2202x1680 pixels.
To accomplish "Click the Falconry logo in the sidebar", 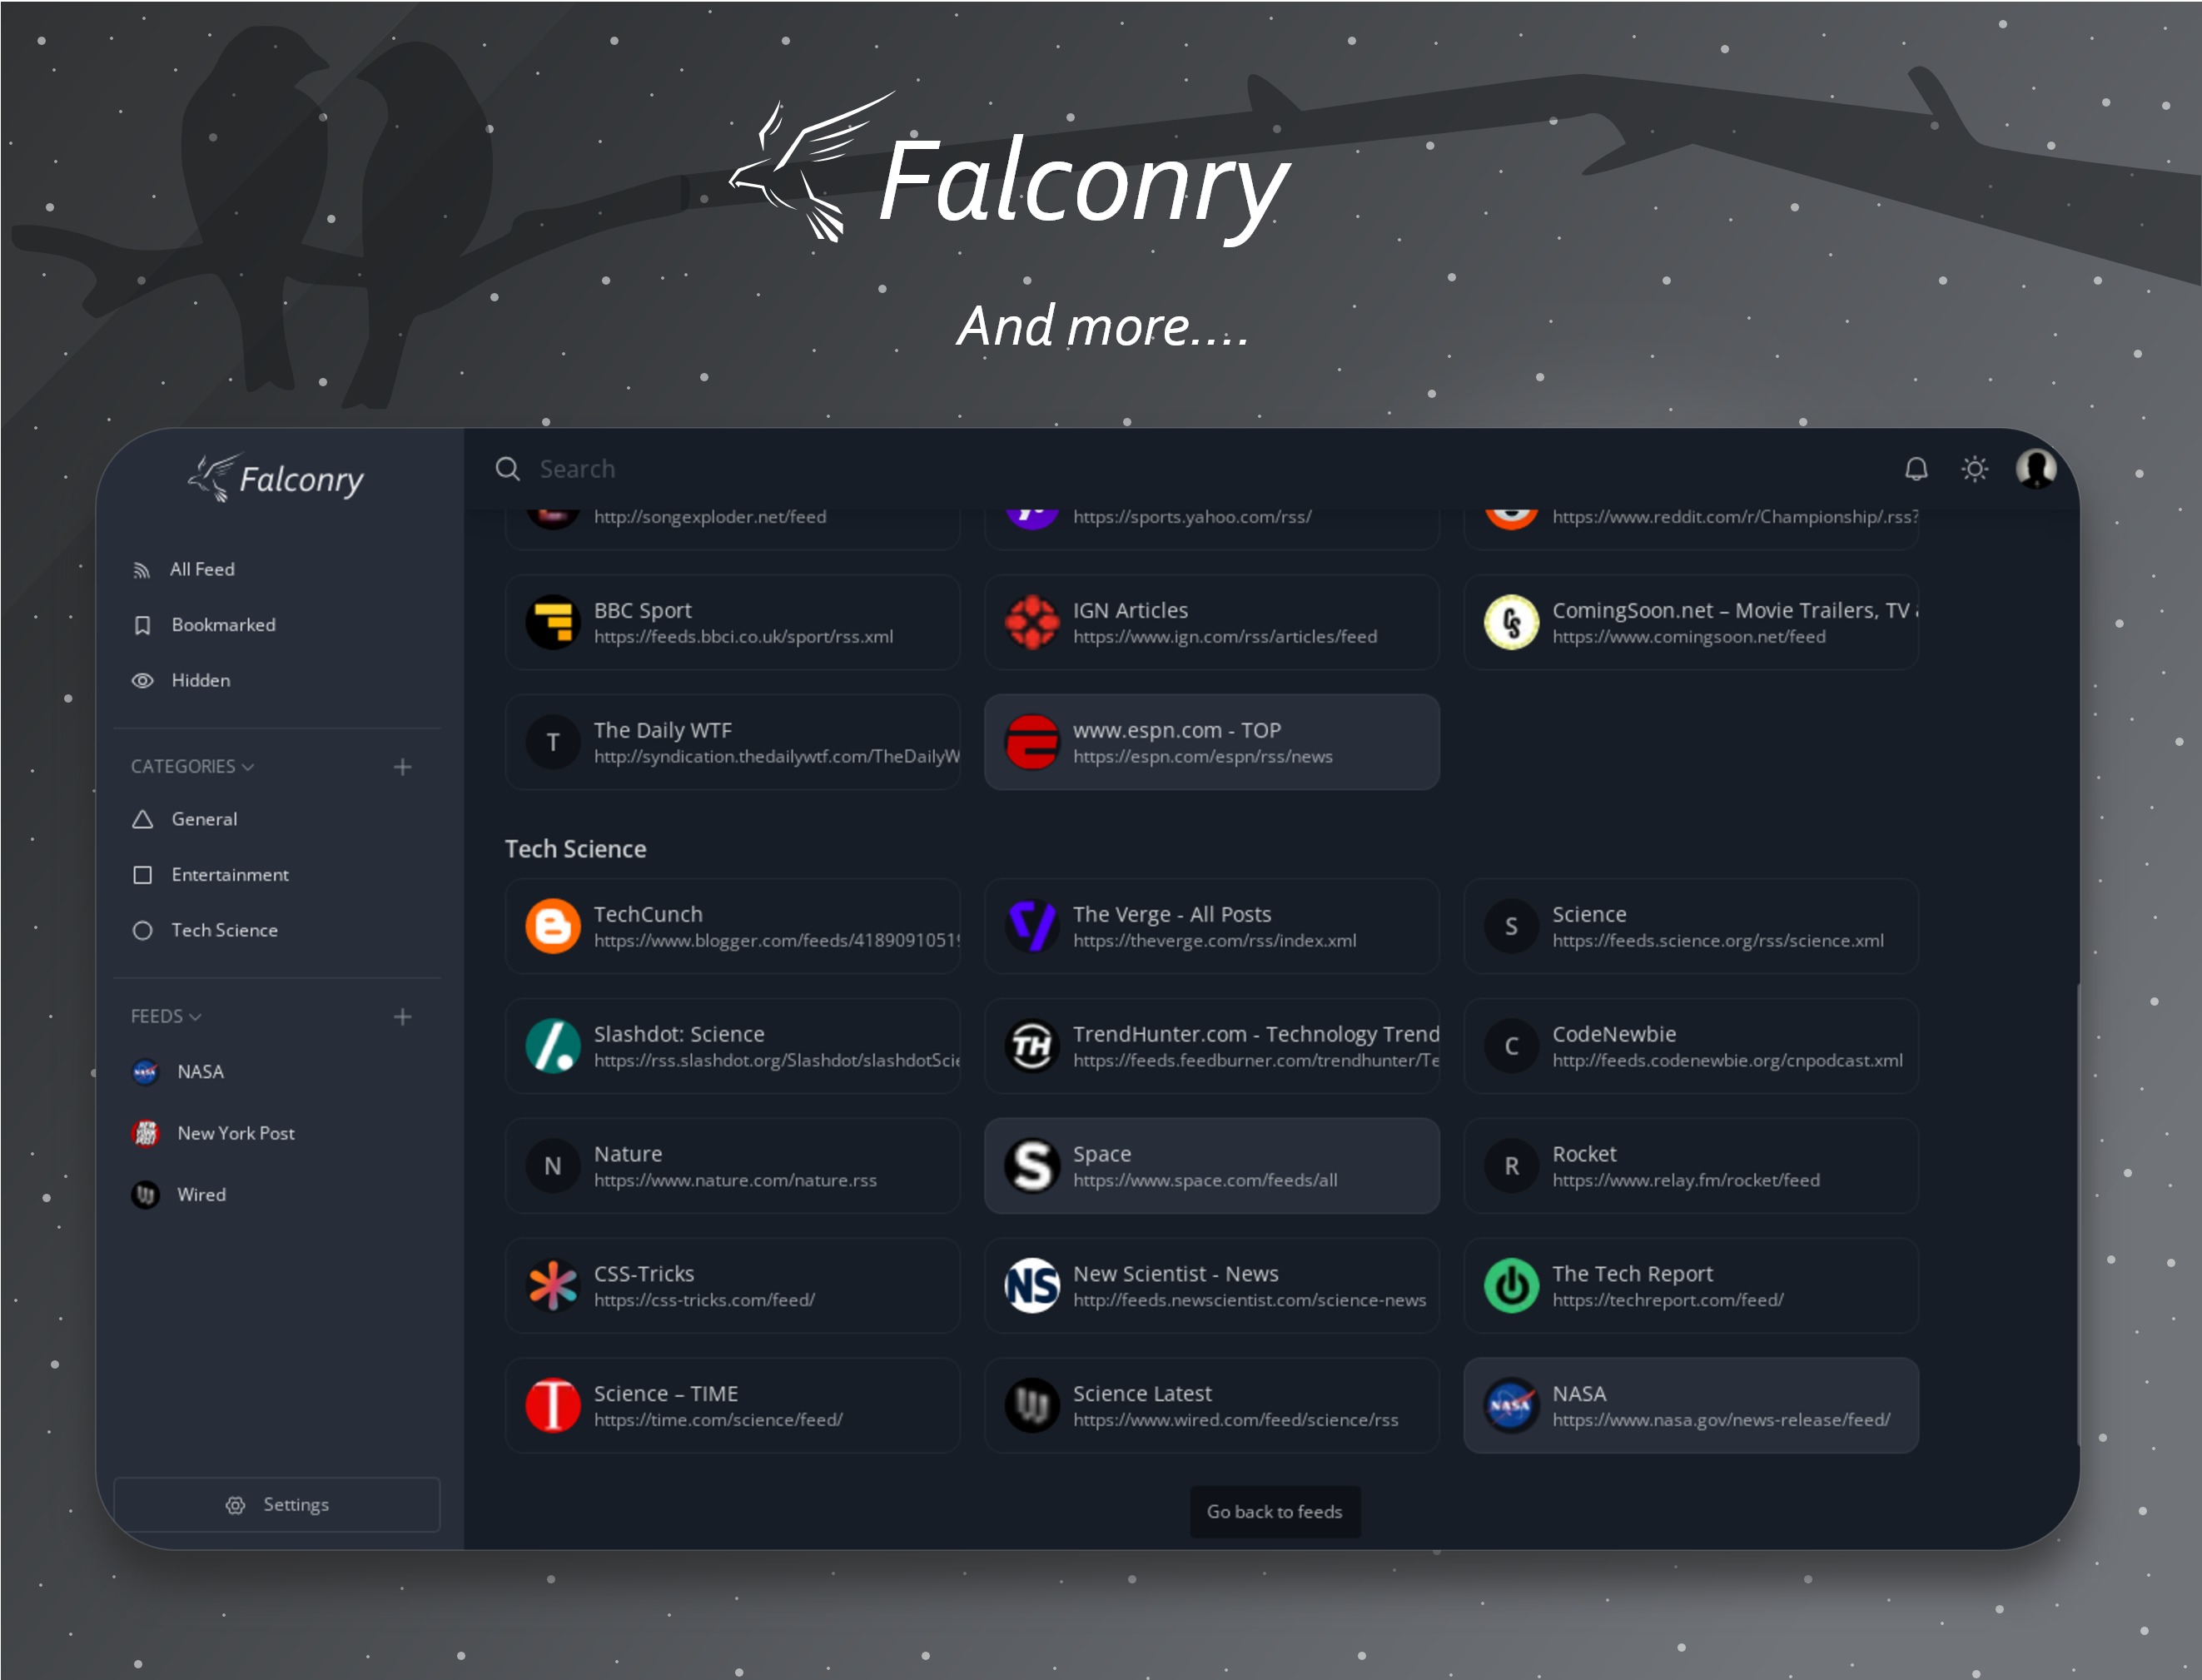I will click(x=276, y=478).
